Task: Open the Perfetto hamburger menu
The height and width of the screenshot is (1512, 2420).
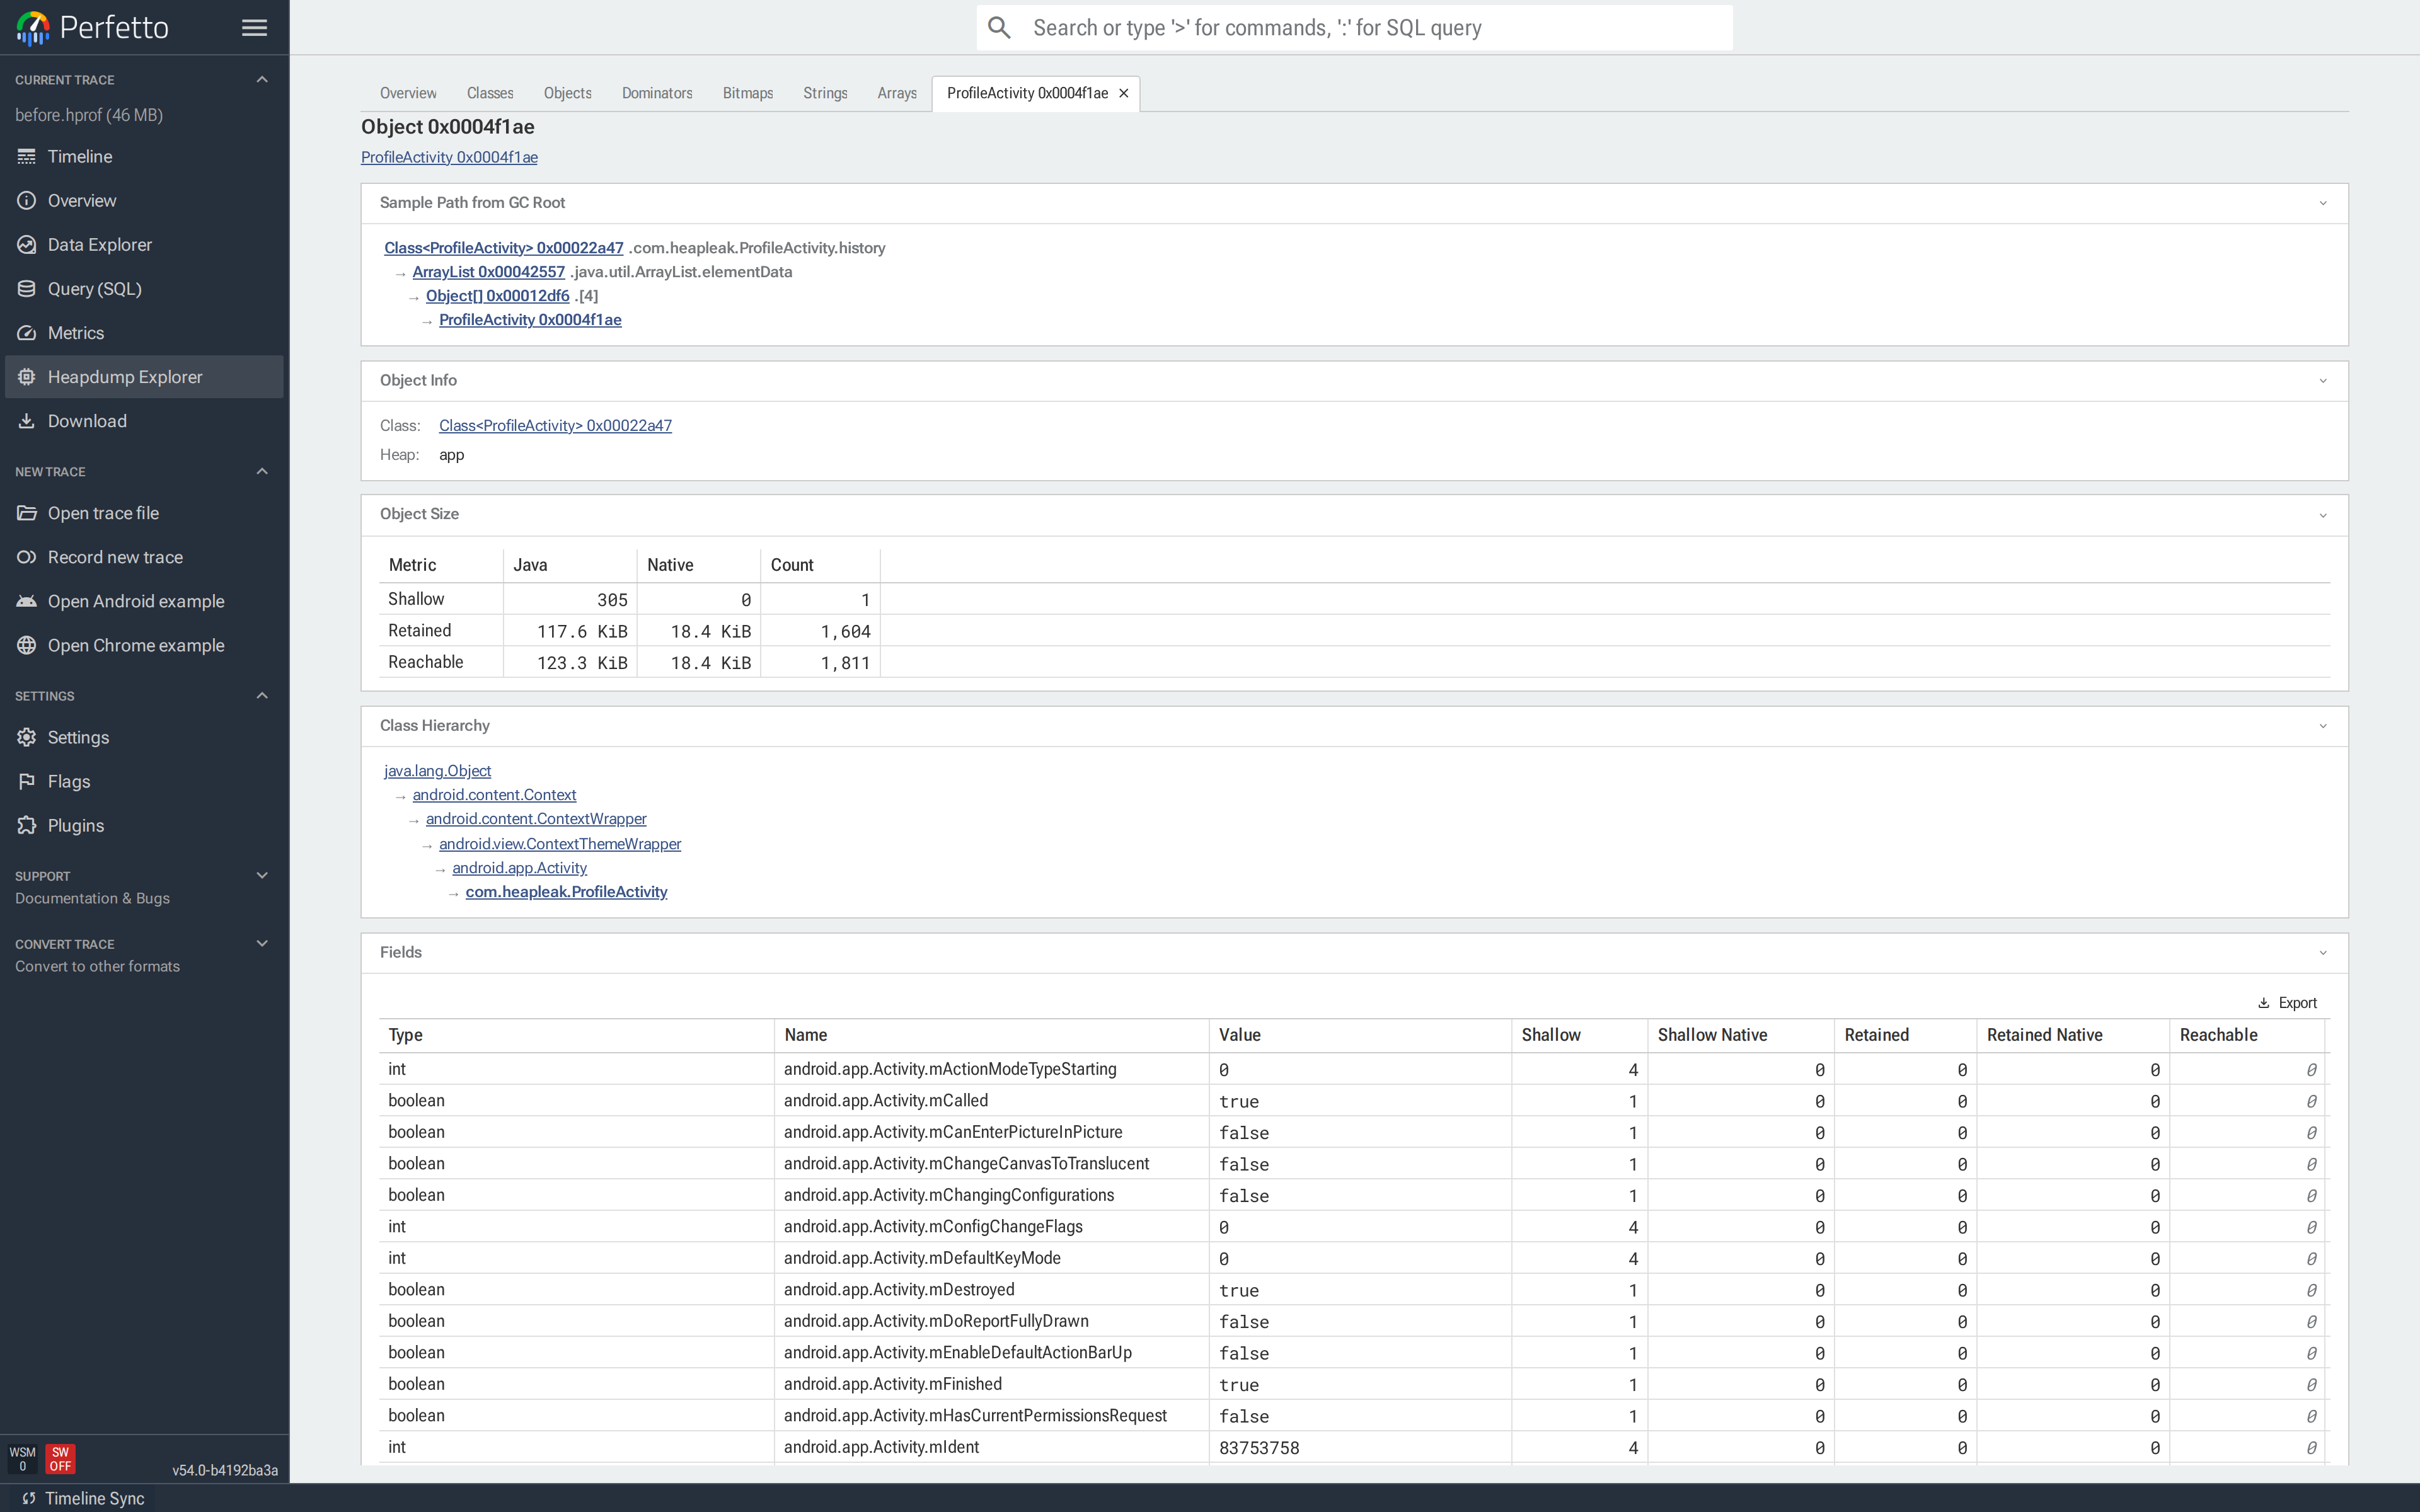Action: 254,27
